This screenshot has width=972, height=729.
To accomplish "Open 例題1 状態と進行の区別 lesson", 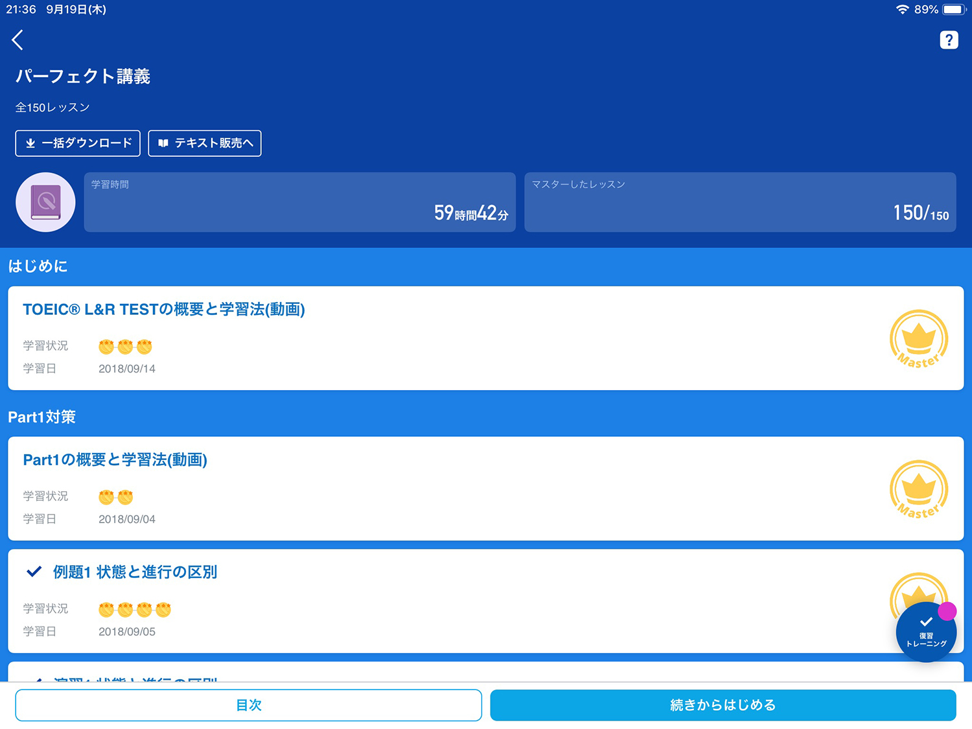I will pos(135,572).
